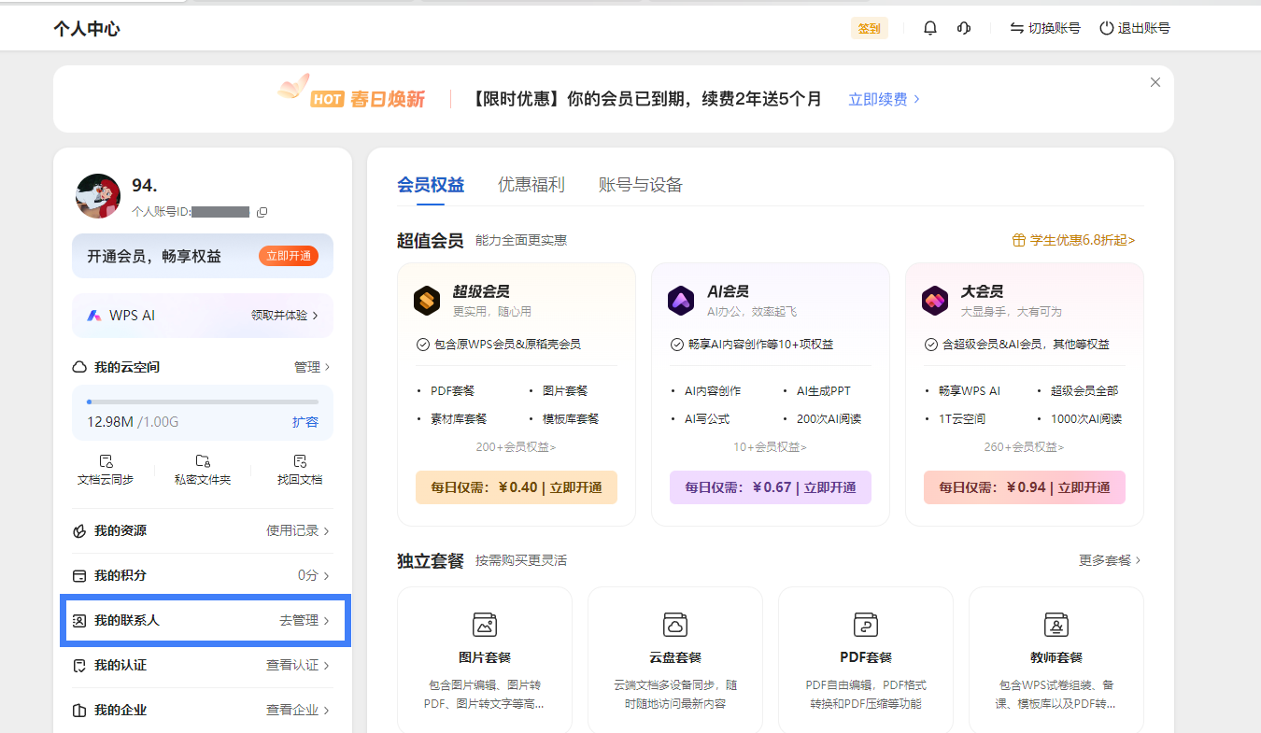The height and width of the screenshot is (733, 1261).
Task: Open 管理 for cloud space
Action: point(312,367)
